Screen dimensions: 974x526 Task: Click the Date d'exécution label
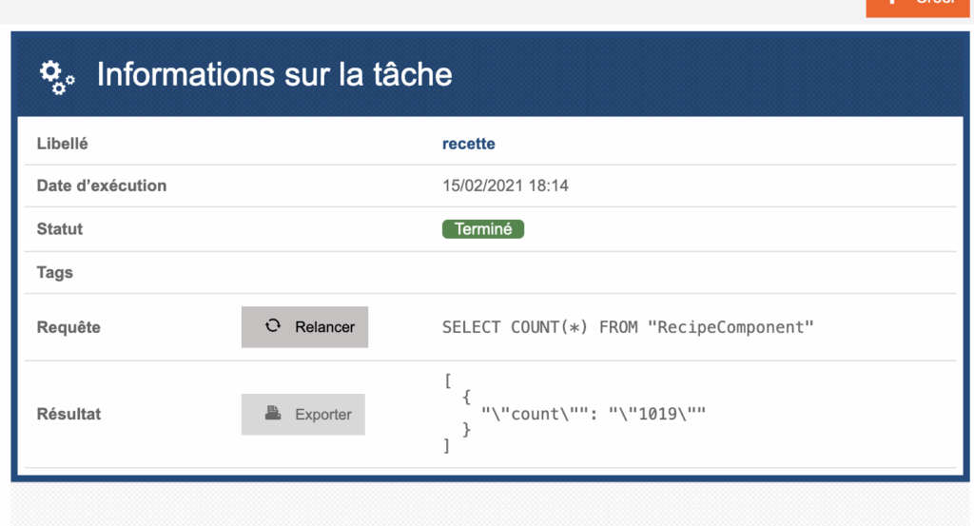[102, 186]
